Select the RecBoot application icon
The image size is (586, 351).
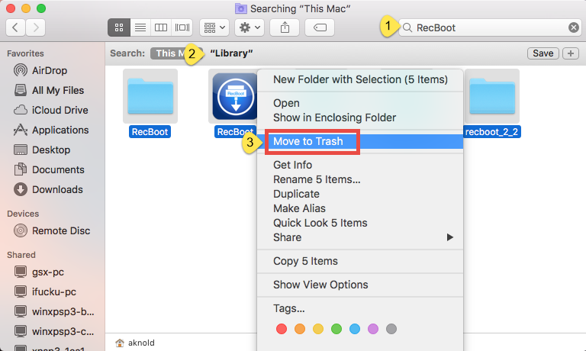click(x=234, y=96)
